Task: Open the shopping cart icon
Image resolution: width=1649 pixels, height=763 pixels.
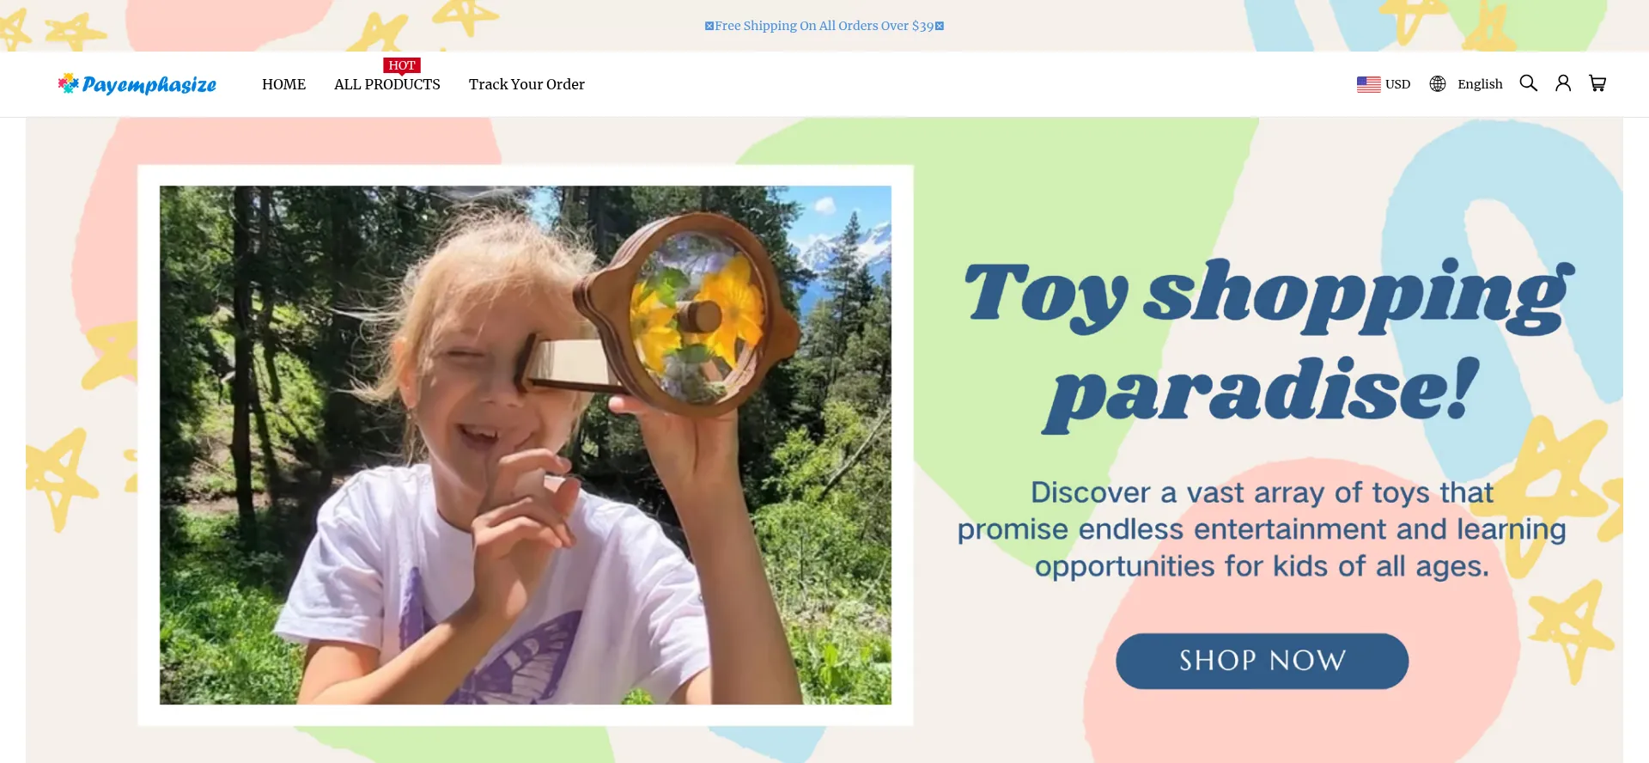Action: pos(1597,83)
